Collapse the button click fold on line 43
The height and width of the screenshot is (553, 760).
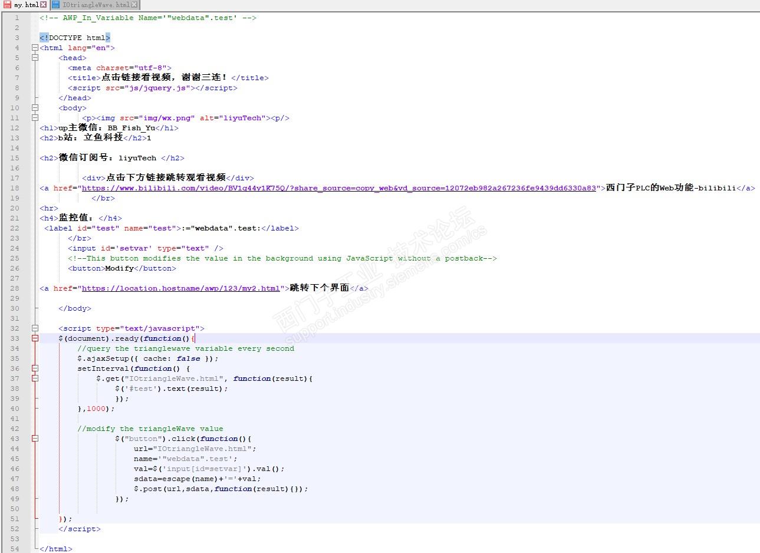(35, 439)
